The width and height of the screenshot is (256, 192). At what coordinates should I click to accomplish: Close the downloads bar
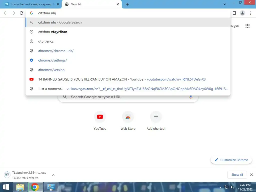(x=251, y=175)
